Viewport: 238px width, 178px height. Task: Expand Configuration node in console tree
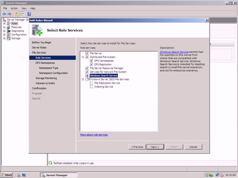[x=4, y=34]
